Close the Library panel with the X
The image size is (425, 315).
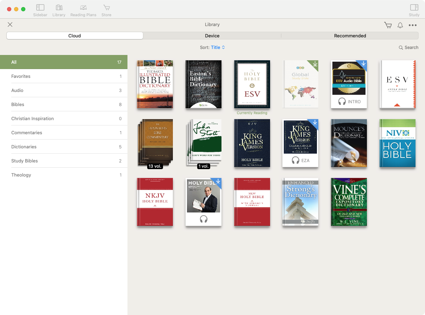(x=10, y=25)
